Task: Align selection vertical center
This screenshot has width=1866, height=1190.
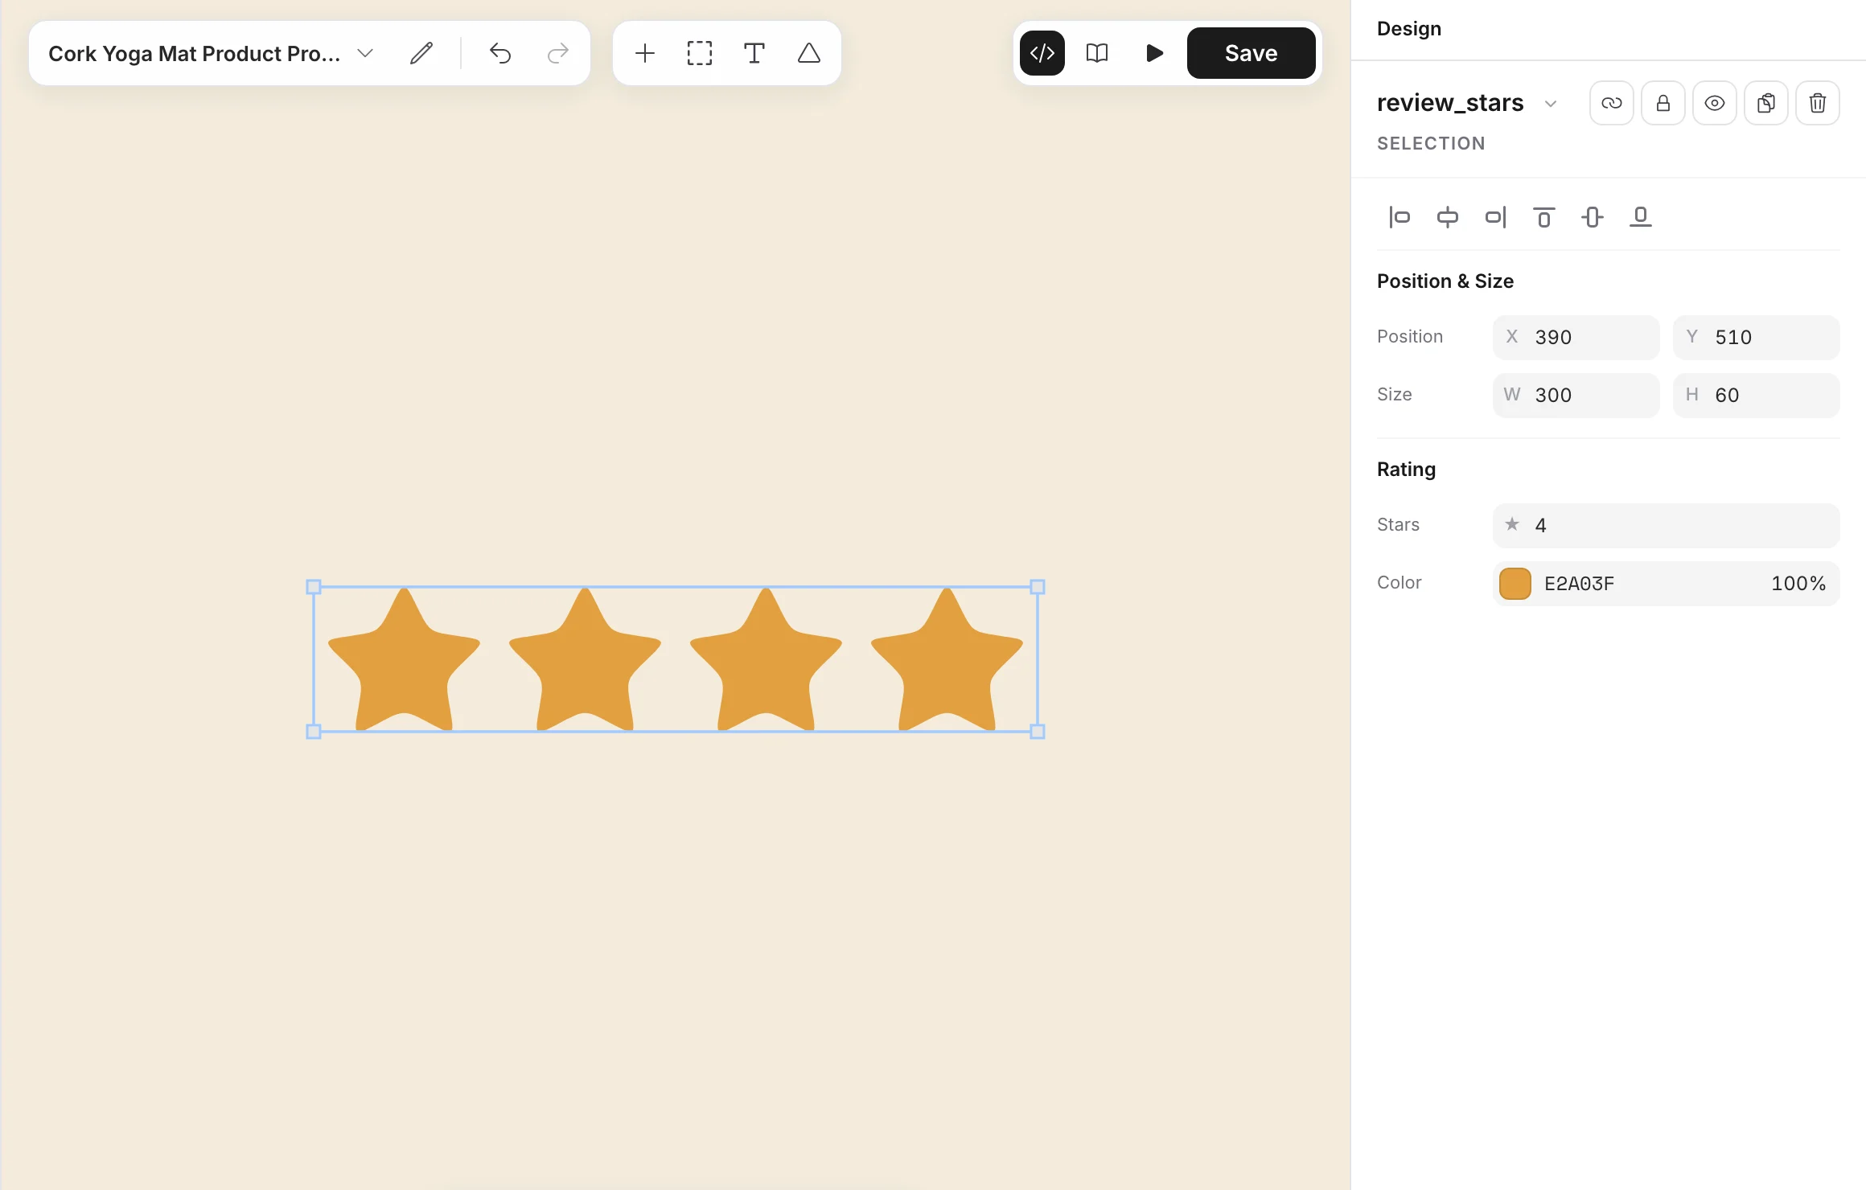Action: (1593, 217)
